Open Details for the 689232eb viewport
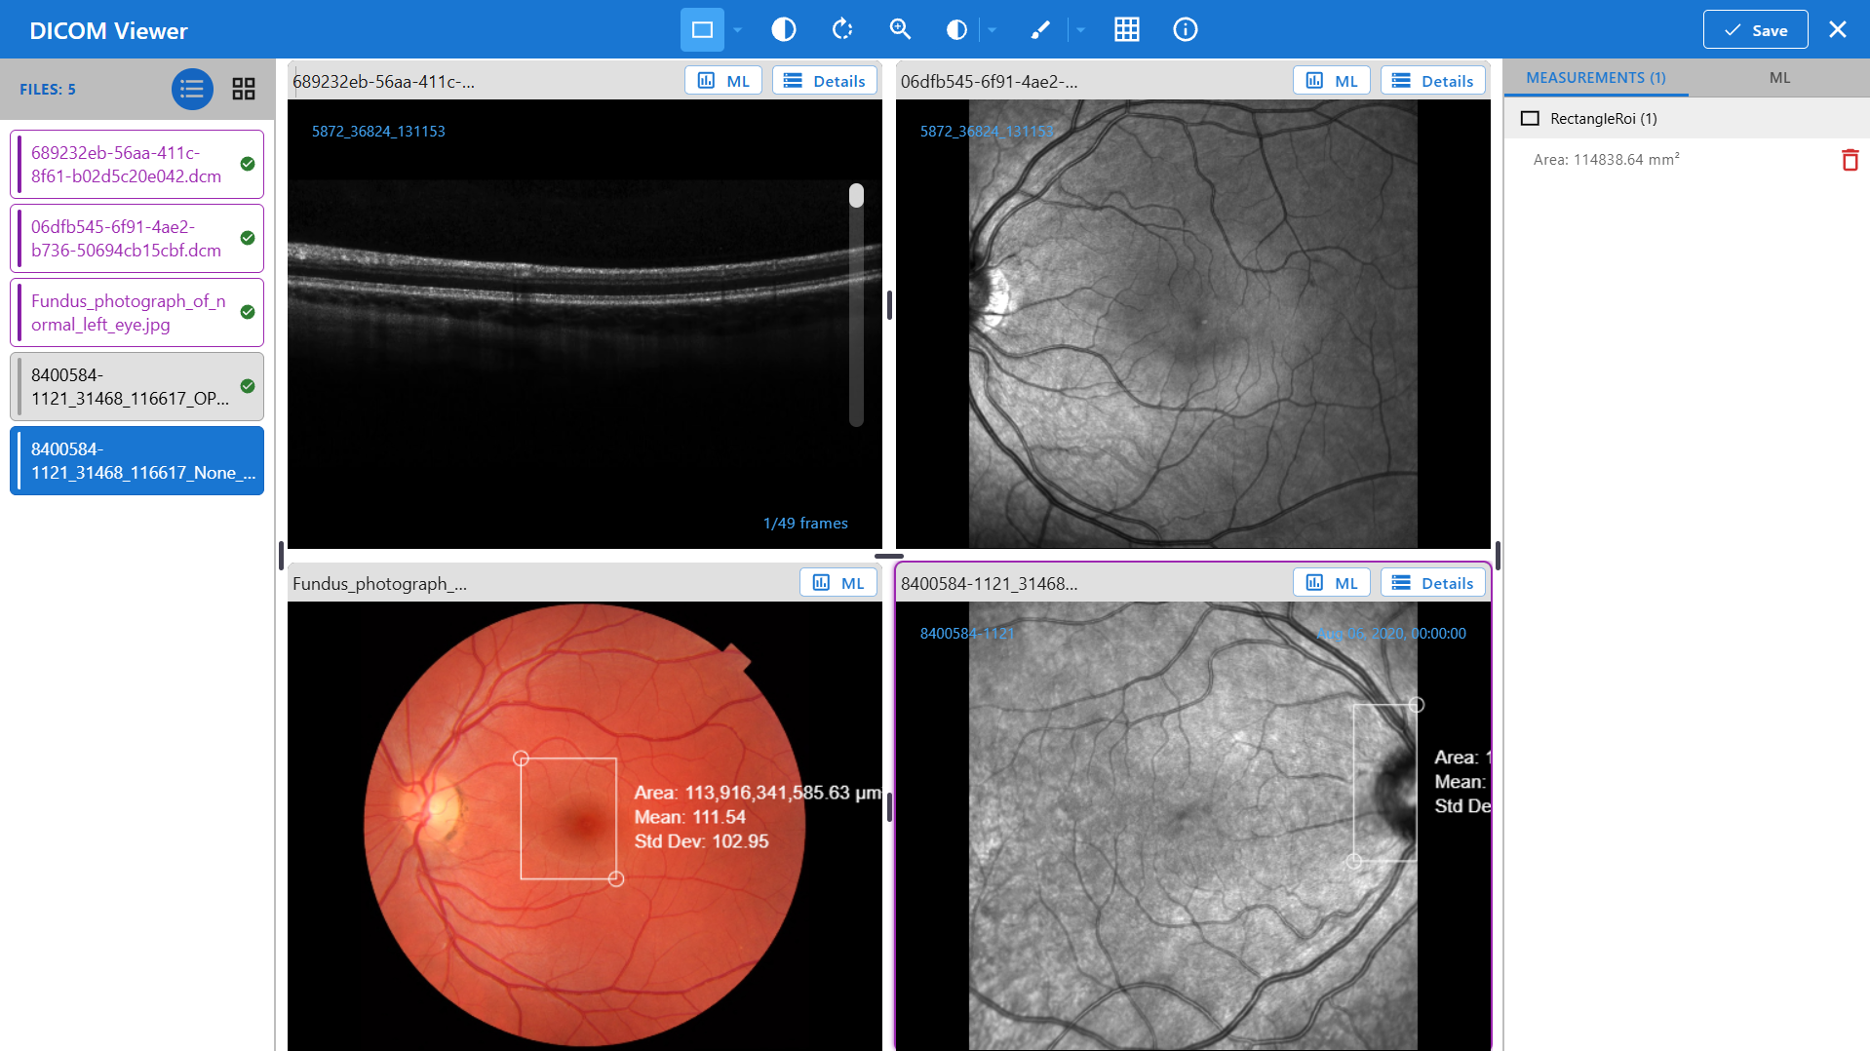 825,81
